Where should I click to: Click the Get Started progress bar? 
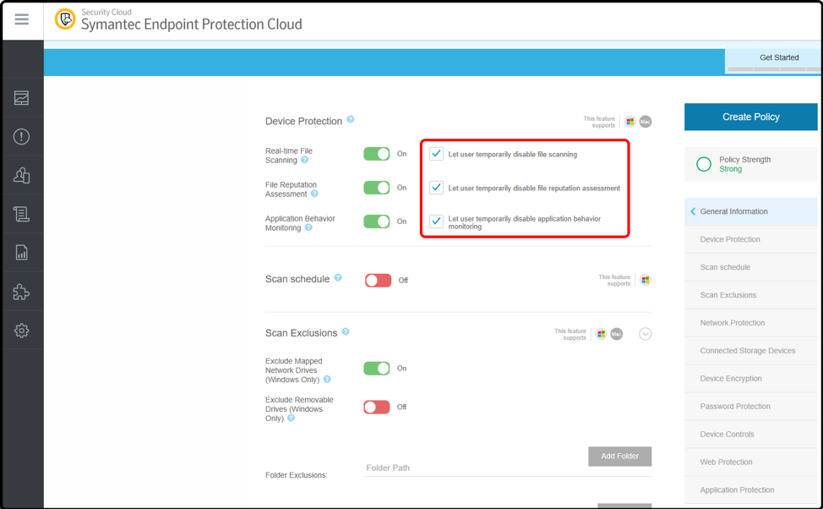(774, 69)
